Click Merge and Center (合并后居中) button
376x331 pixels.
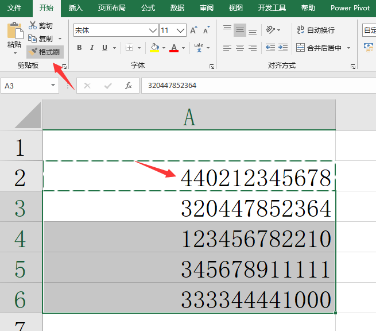click(319, 48)
